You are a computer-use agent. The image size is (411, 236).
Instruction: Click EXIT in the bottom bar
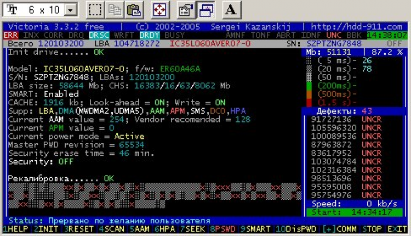(397, 229)
